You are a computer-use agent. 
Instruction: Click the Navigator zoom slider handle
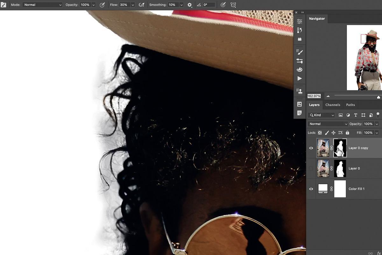tap(378, 97)
